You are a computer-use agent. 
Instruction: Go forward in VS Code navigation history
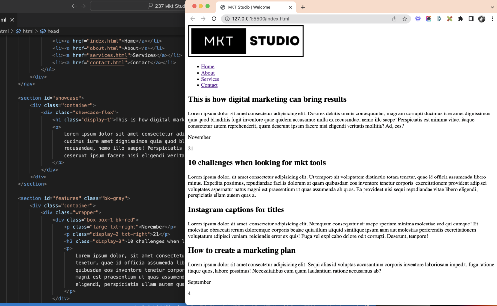pyautogui.click(x=83, y=6)
